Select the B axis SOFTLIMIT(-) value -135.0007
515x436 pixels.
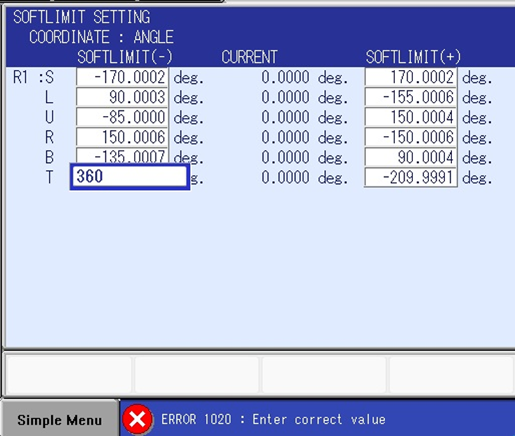point(122,156)
